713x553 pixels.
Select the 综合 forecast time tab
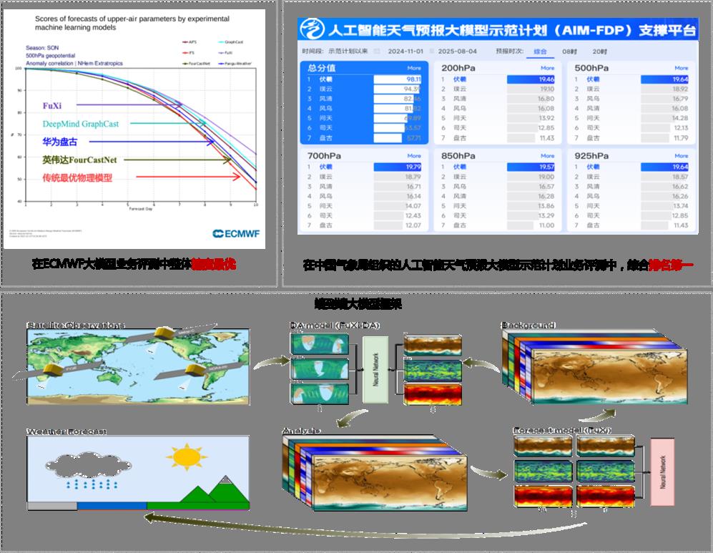(540, 52)
